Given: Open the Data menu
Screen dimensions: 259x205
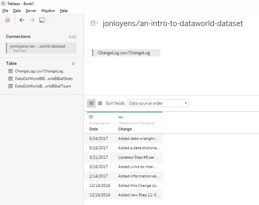Looking at the screenshot, I should pos(17,11).
